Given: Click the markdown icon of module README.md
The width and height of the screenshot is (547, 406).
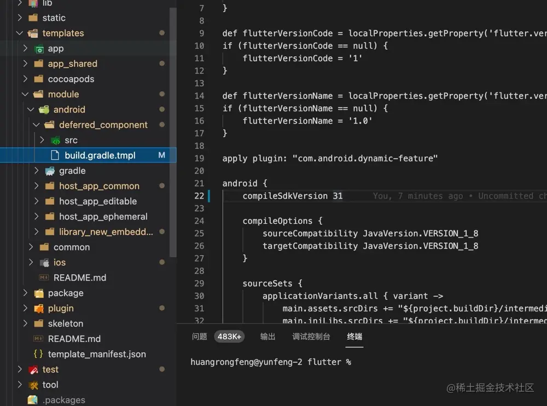Looking at the screenshot, I should click(44, 277).
